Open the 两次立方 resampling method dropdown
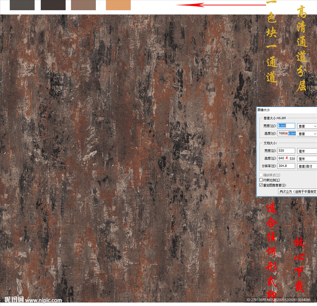The image size is (317, 306). [297, 192]
